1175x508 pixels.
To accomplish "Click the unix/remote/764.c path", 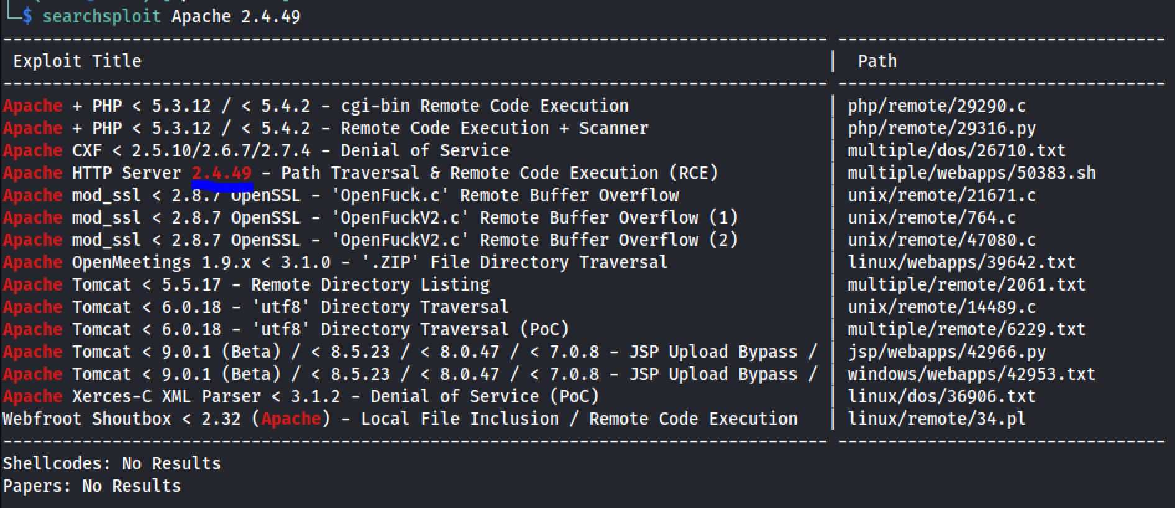I will [931, 217].
